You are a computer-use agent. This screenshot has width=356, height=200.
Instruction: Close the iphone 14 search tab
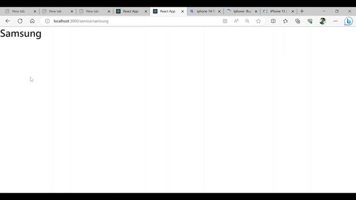(x=219, y=11)
